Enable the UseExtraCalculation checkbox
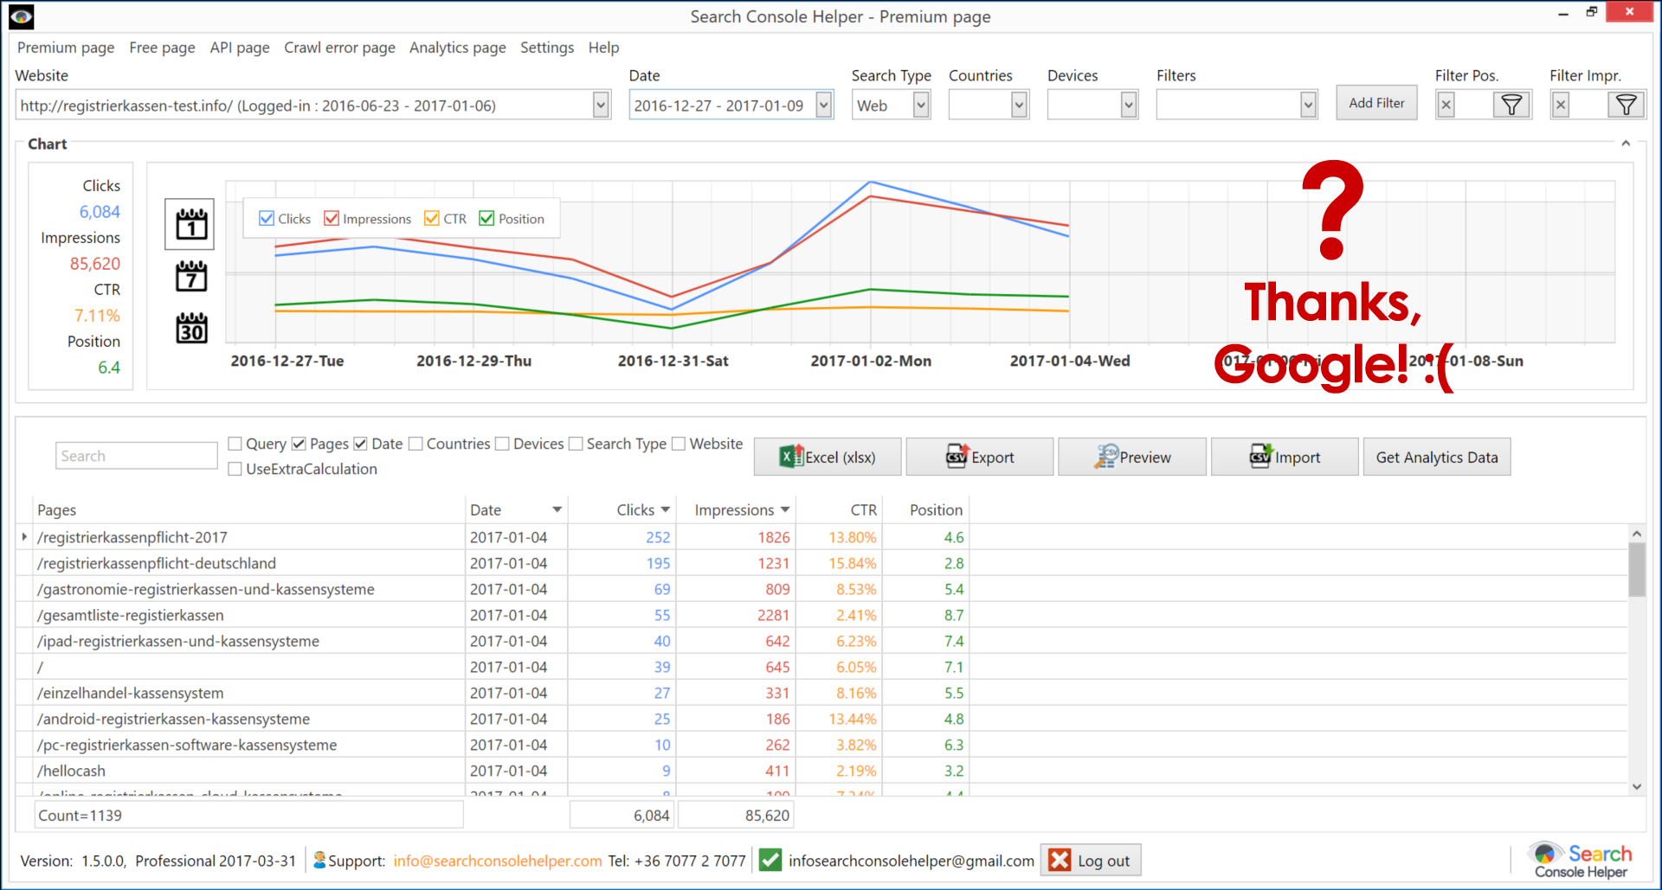The width and height of the screenshot is (1662, 890). pos(235,469)
